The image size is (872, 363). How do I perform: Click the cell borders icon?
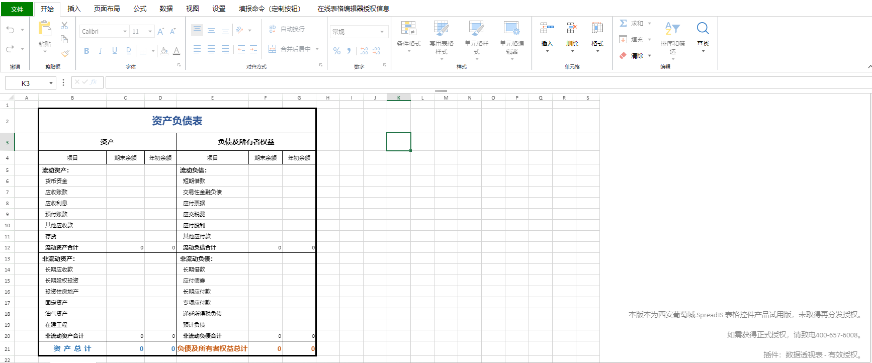pos(143,51)
